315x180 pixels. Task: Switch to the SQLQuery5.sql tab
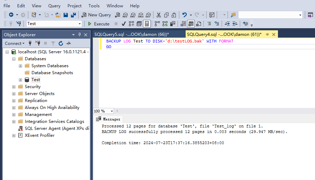pos(131,34)
